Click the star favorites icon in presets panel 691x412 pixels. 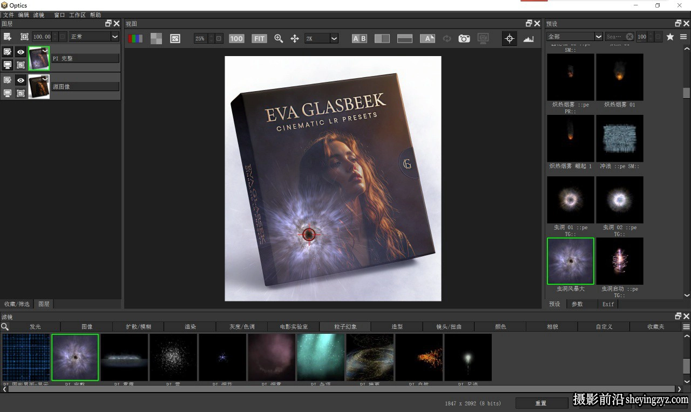(670, 37)
